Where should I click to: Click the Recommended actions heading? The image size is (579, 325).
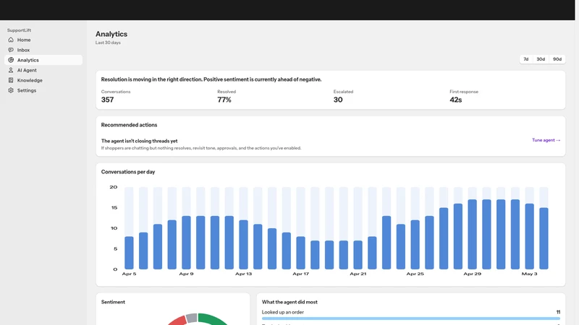130,125
